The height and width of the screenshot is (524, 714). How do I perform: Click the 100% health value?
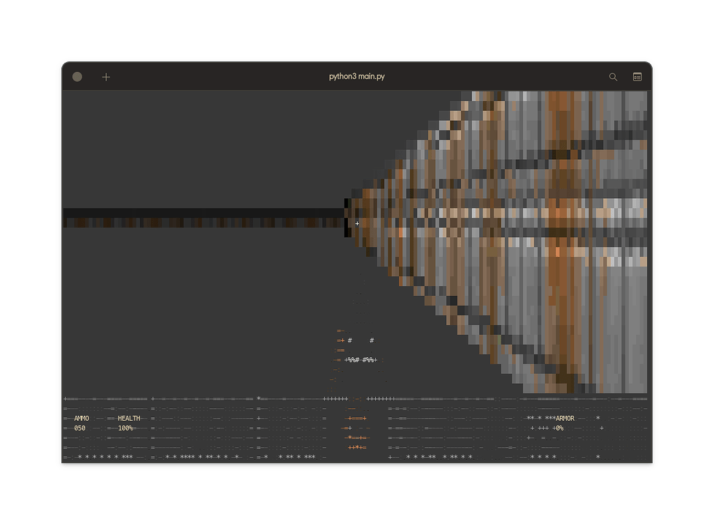[126, 428]
